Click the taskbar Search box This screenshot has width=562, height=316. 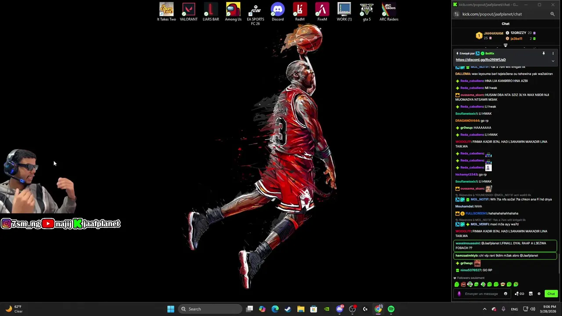pos(210,309)
